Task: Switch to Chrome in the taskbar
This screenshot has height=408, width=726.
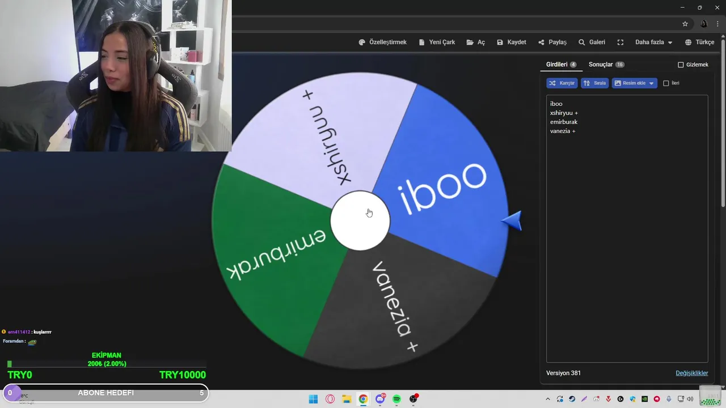Action: point(363,399)
